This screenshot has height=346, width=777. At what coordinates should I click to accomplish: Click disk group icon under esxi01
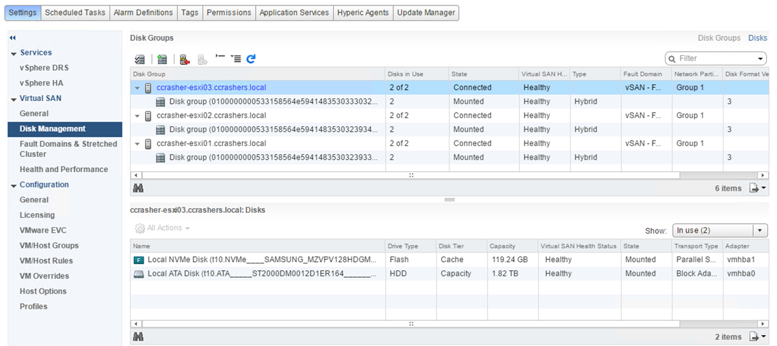click(x=160, y=158)
